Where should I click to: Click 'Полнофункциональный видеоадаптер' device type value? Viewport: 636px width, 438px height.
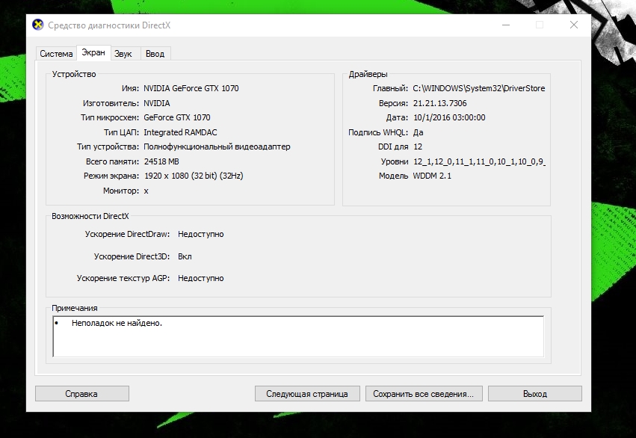pos(217,146)
